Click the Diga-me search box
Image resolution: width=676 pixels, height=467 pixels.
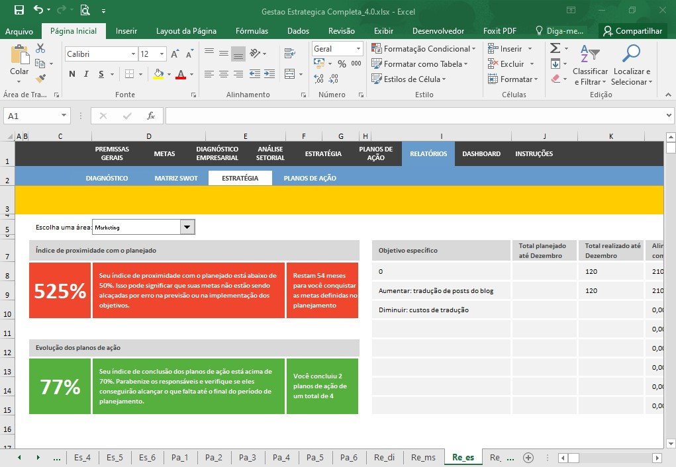(x=559, y=31)
